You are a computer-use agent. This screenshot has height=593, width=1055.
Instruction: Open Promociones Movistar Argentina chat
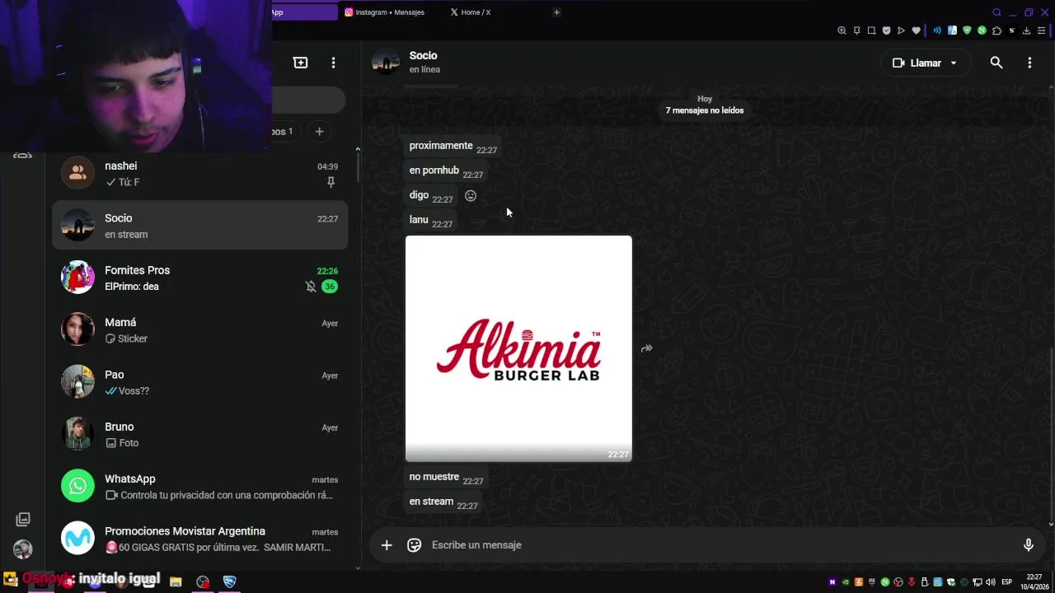(x=199, y=539)
